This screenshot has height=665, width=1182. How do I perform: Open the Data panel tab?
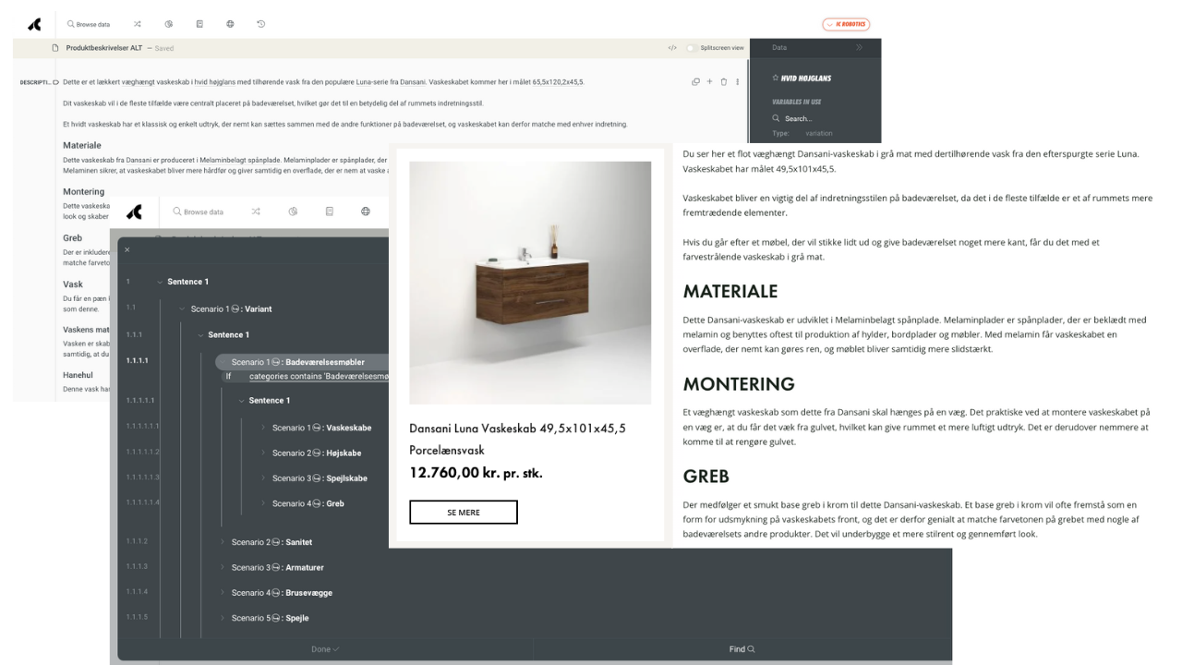[780, 47]
